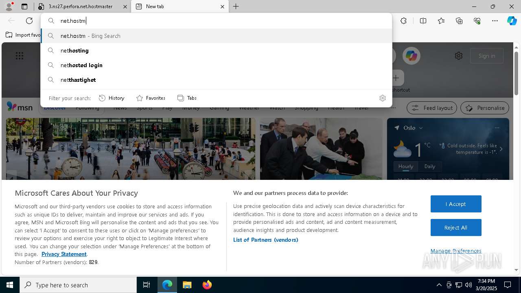Open the Favorites star toolbar icon
The height and width of the screenshot is (293, 521).
[441, 21]
